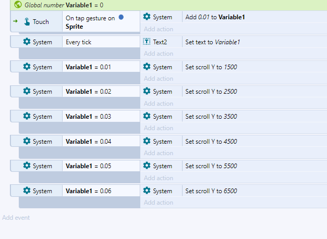
Task: Click condition gear icon in Variable1 = 0.02 row
Action: 27,91
